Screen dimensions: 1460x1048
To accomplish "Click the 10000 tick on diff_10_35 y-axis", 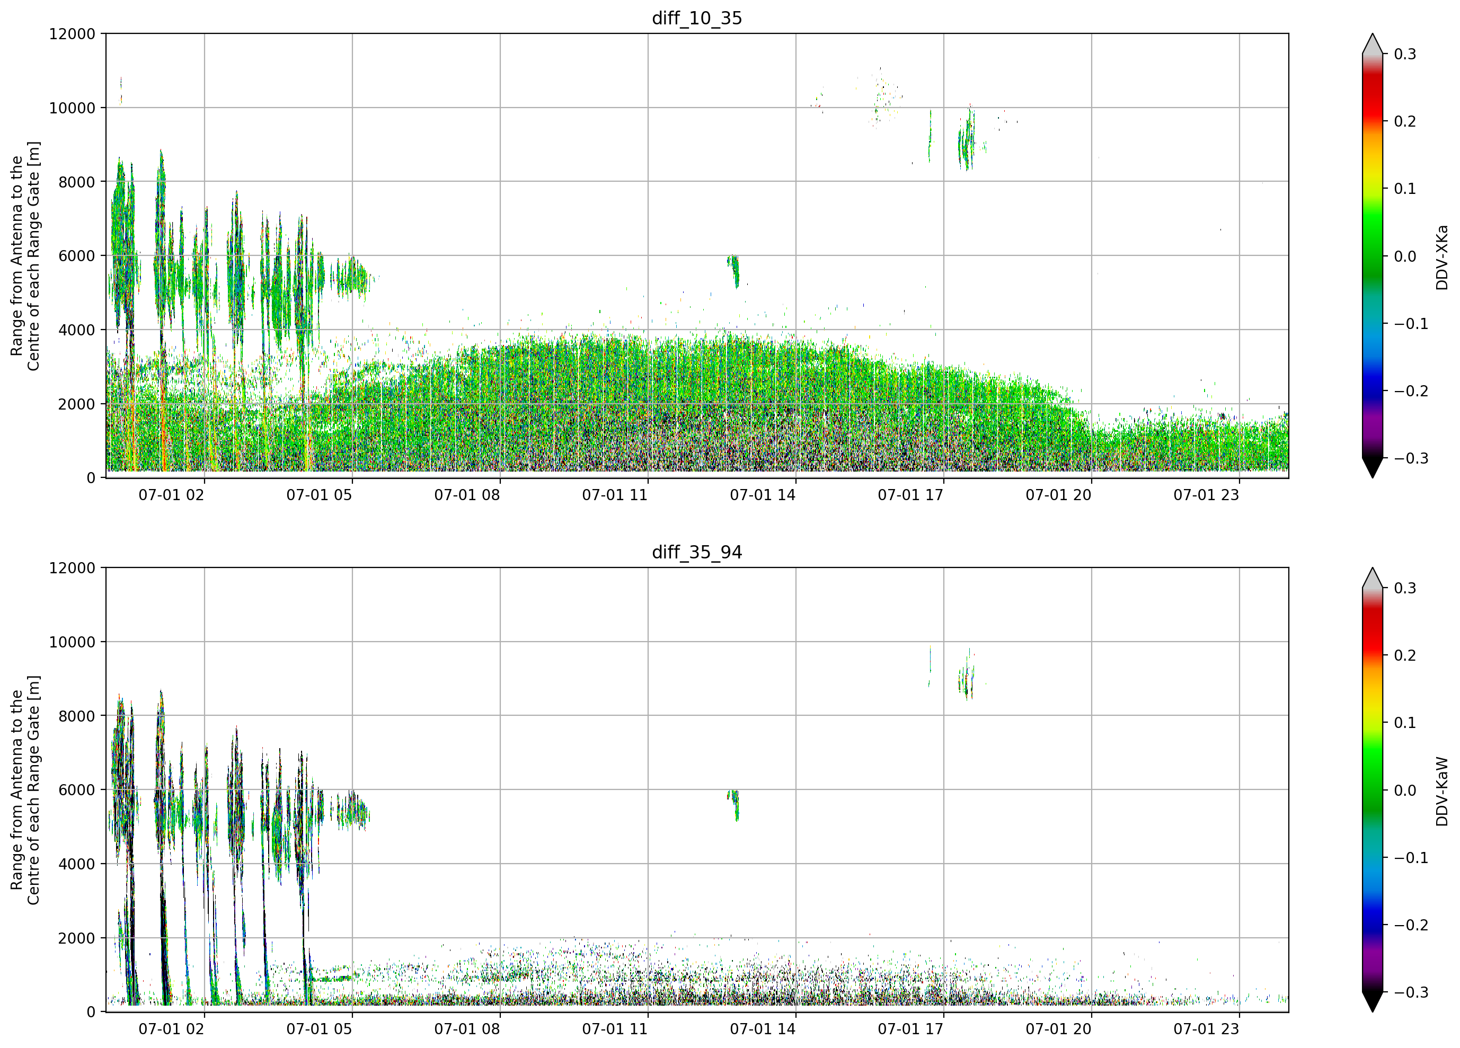I will (72, 108).
